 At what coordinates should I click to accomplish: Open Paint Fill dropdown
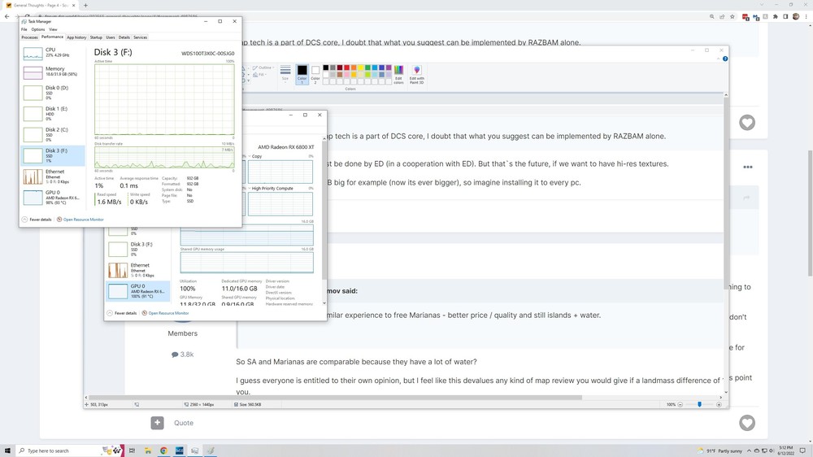(259, 75)
